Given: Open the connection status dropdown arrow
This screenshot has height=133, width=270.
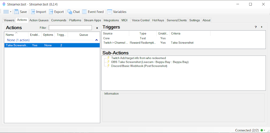Looking at the screenshot, I should point(264,130).
